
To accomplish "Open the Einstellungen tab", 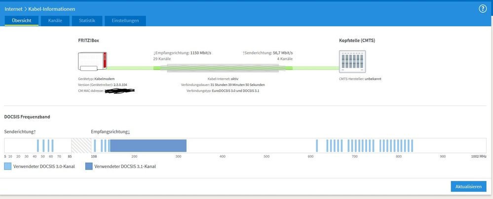I will (125, 21).
